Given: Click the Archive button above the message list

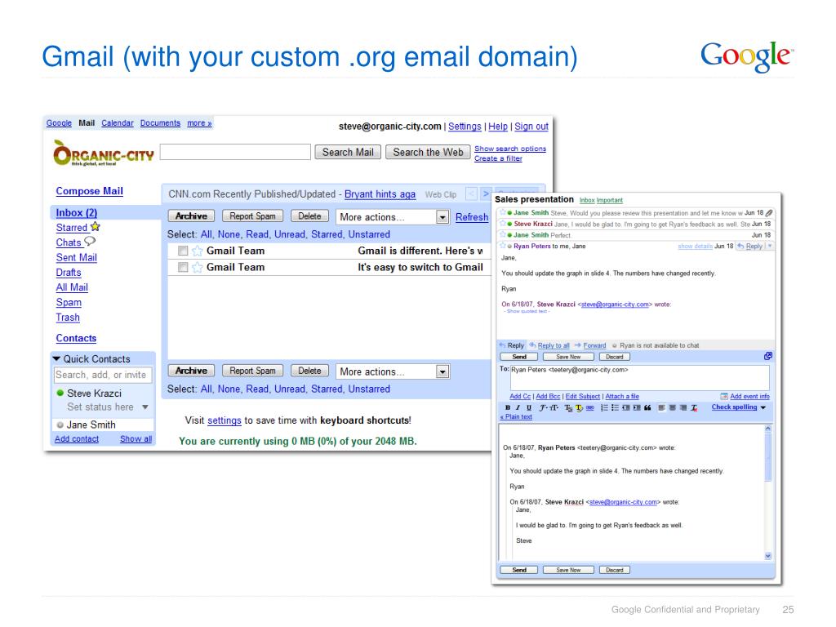Looking at the screenshot, I should point(191,216).
